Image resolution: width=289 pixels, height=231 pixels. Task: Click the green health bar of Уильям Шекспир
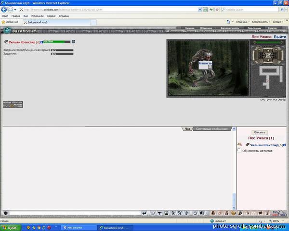(x=57, y=42)
